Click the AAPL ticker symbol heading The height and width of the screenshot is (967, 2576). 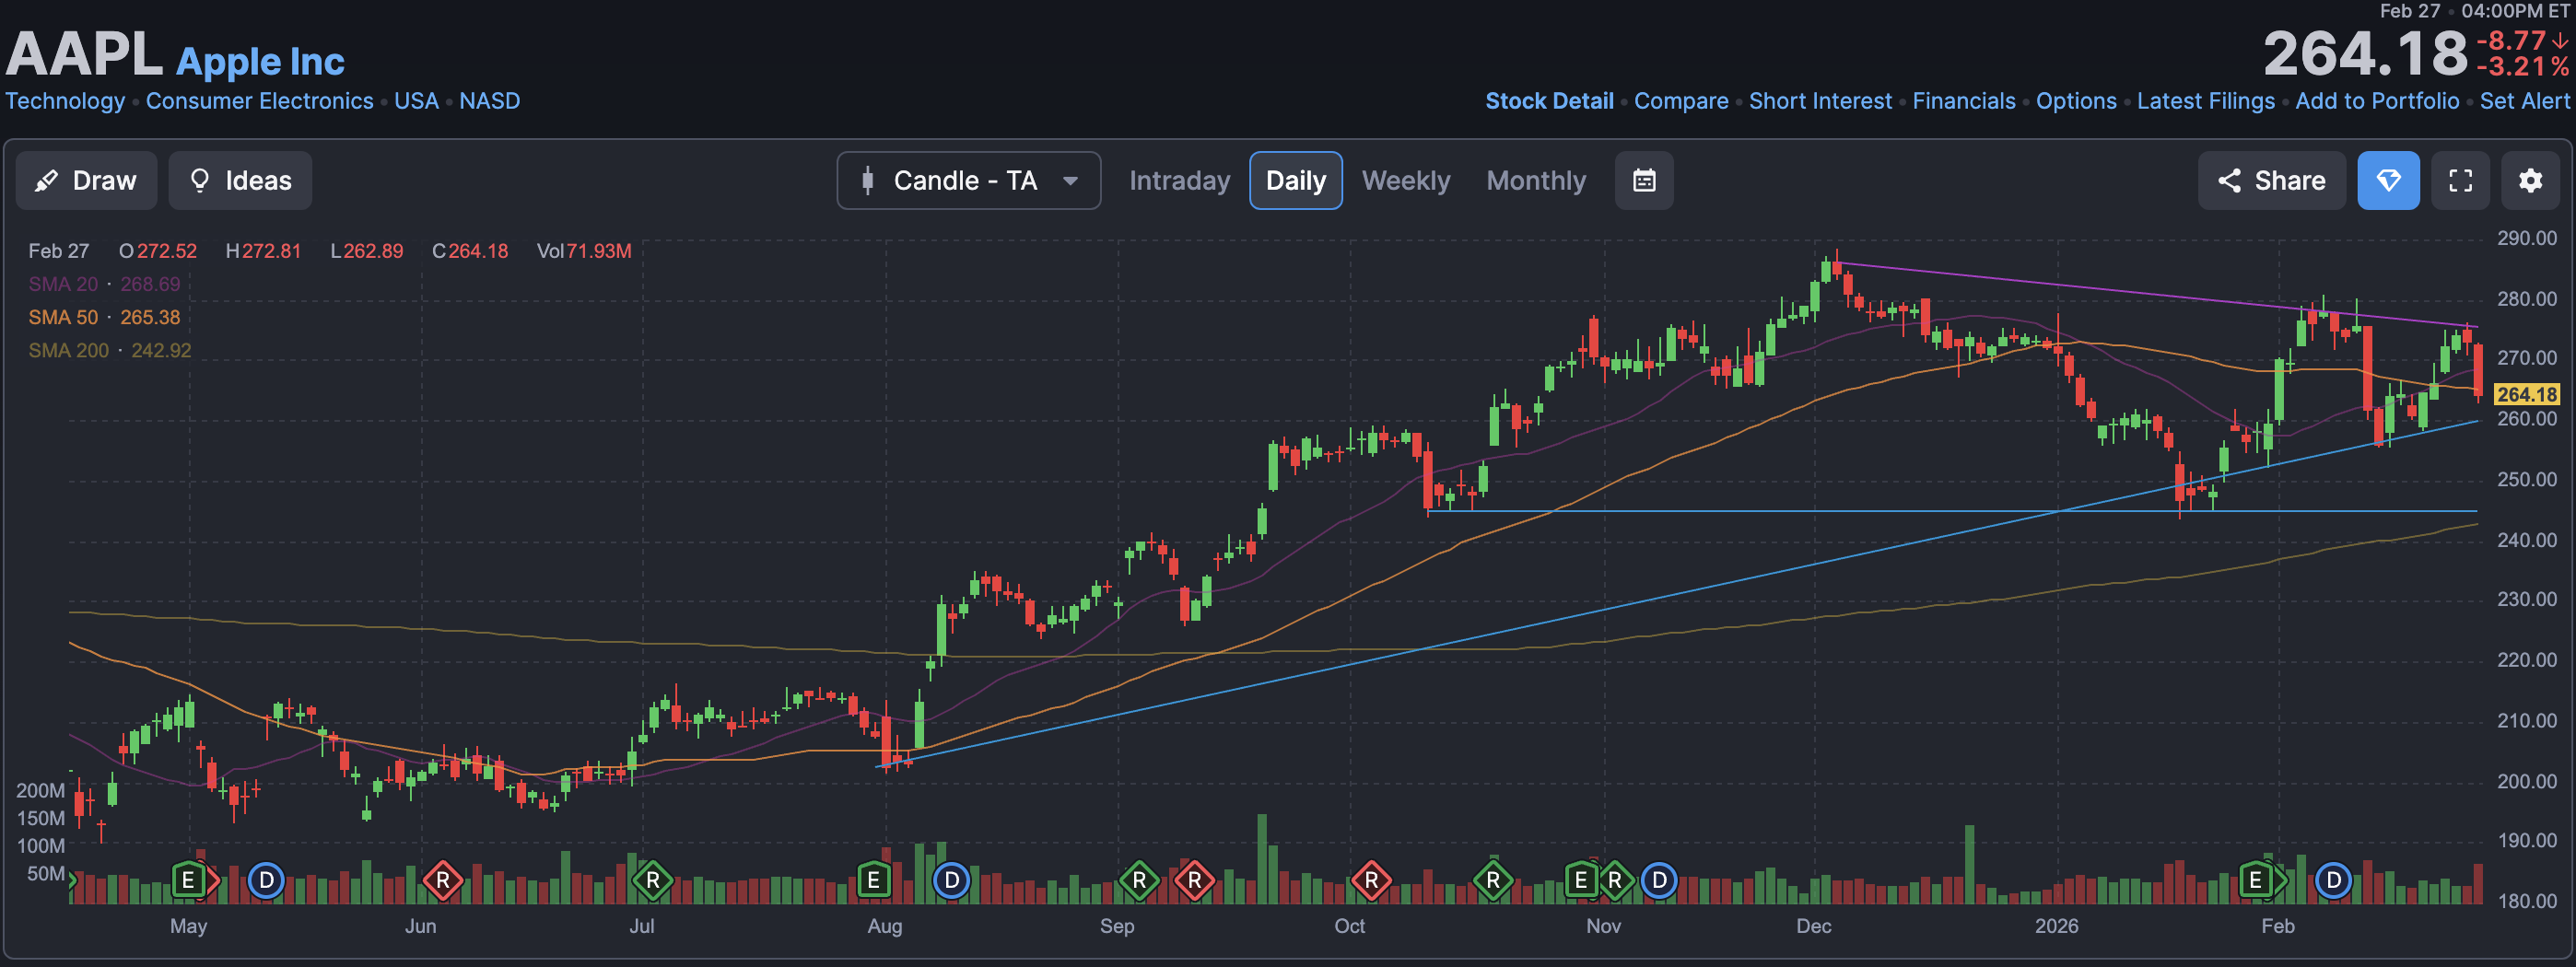click(84, 53)
